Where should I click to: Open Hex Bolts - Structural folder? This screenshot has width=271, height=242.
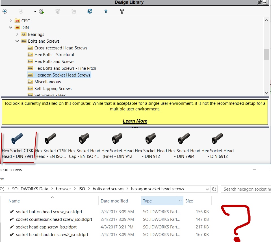[x=54, y=55]
